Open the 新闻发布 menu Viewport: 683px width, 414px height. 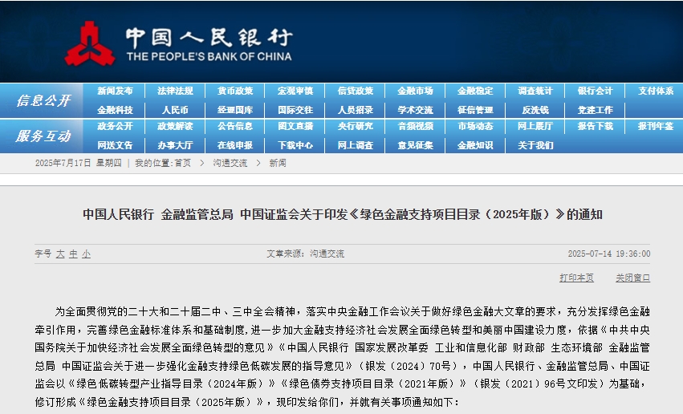coord(115,91)
